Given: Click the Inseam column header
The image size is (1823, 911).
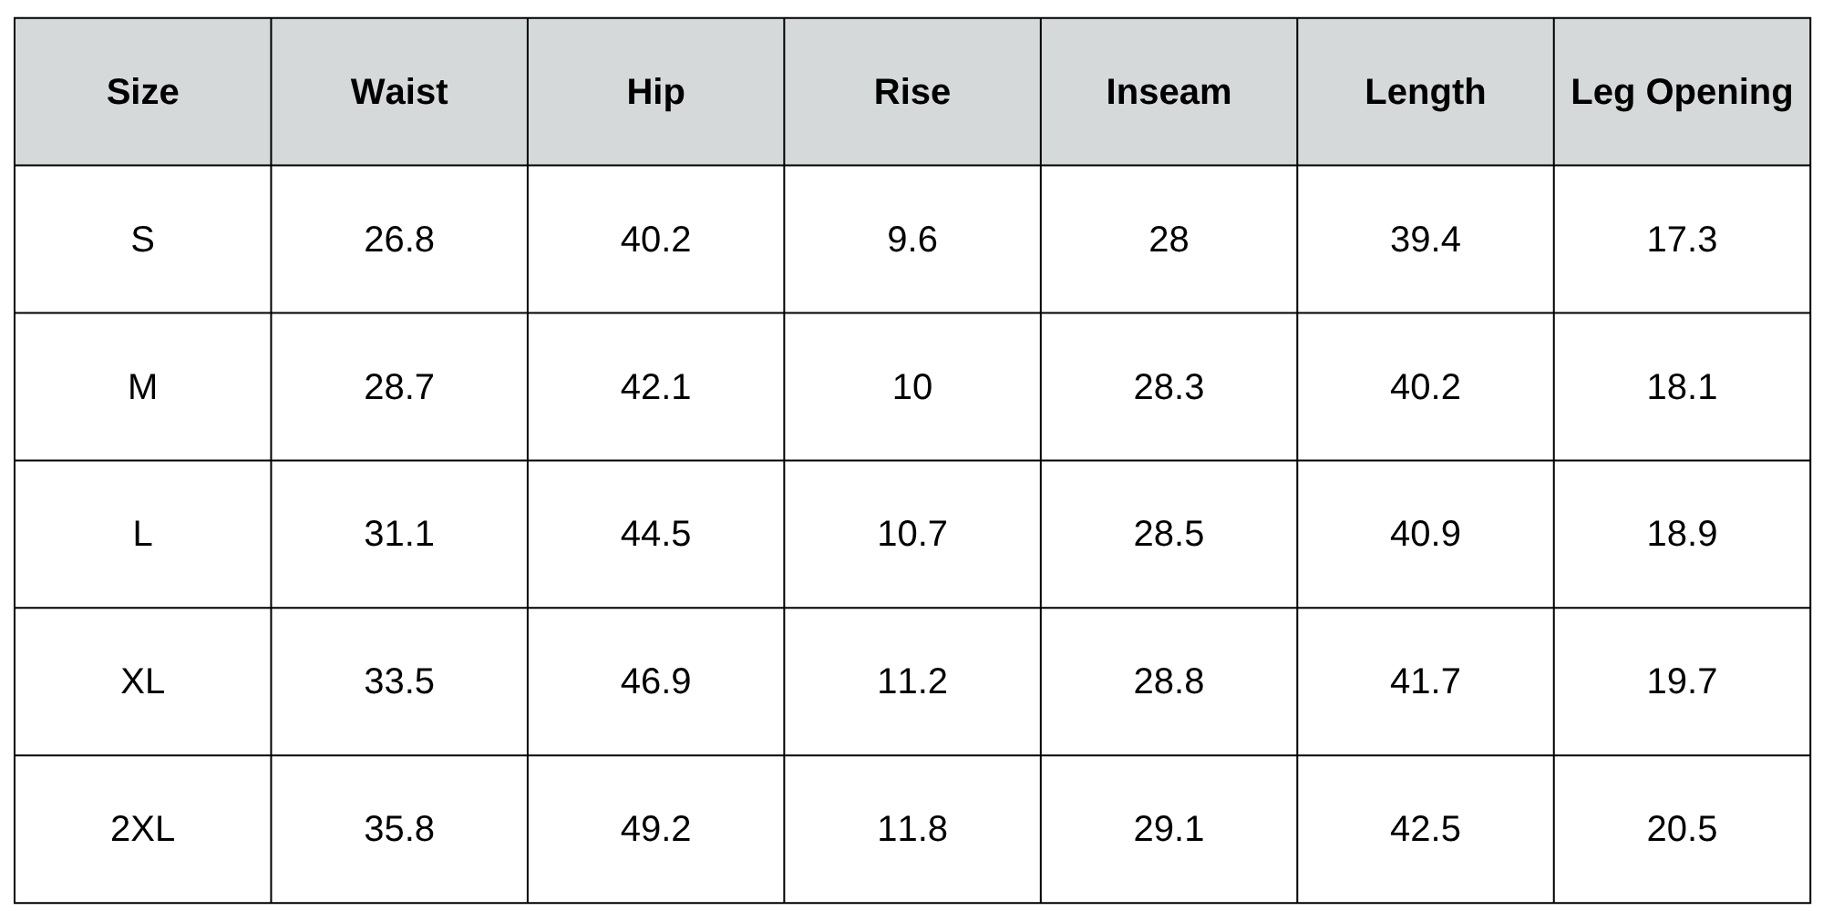Looking at the screenshot, I should click(1169, 92).
